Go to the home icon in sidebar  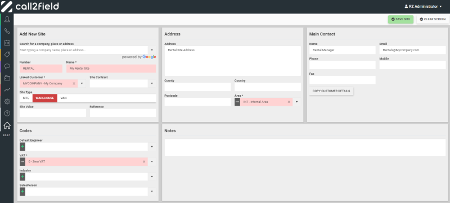pyautogui.click(x=7, y=125)
